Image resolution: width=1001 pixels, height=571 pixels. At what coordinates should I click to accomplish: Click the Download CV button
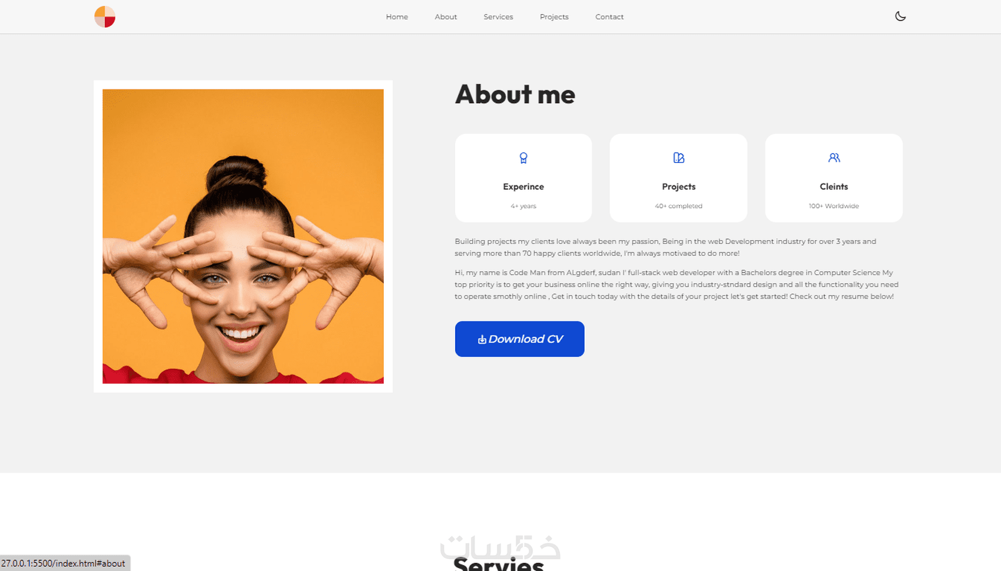[x=519, y=339]
